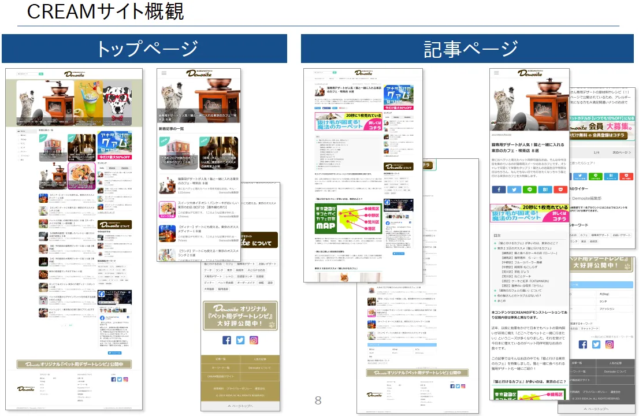
Task: Click ペット用デザートレシピ banner on desktop top page
Action: (x=74, y=364)
